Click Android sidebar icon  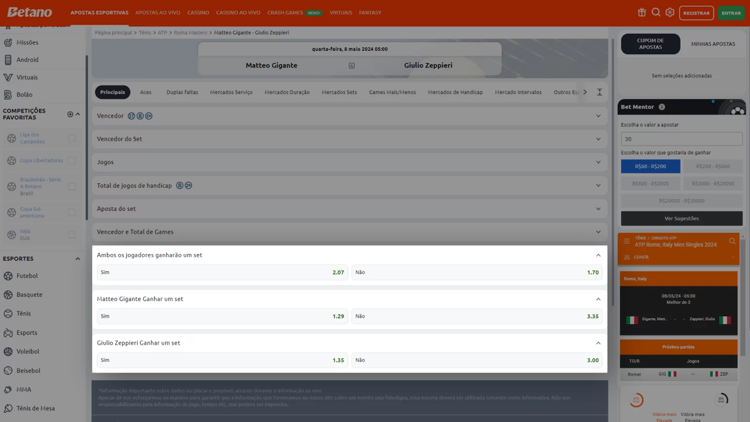click(x=8, y=60)
